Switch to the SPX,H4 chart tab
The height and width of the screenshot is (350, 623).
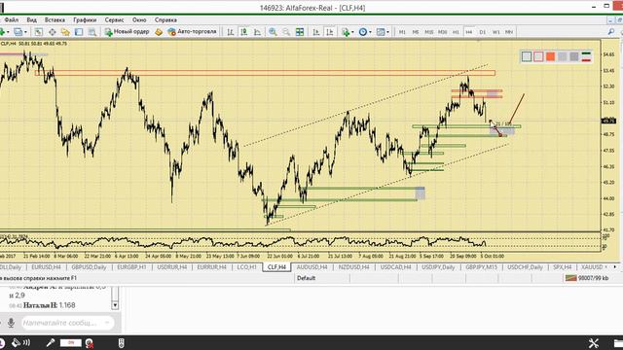(x=562, y=267)
